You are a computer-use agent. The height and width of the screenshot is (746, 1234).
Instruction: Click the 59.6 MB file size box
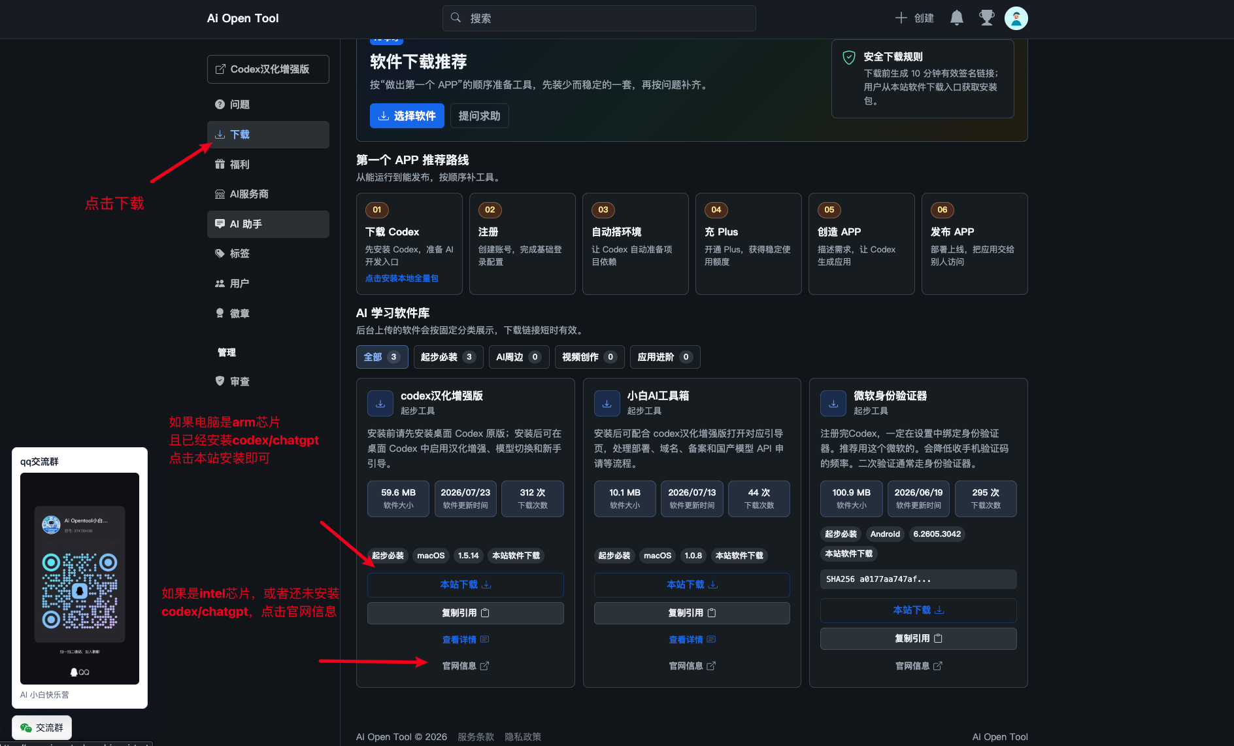pos(398,499)
